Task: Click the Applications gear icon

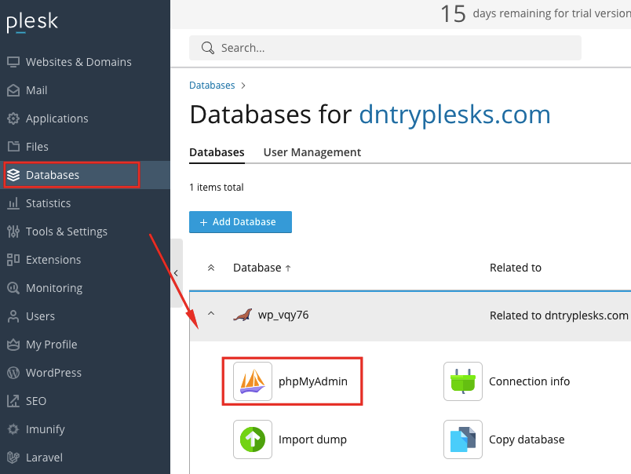Action: coord(13,118)
